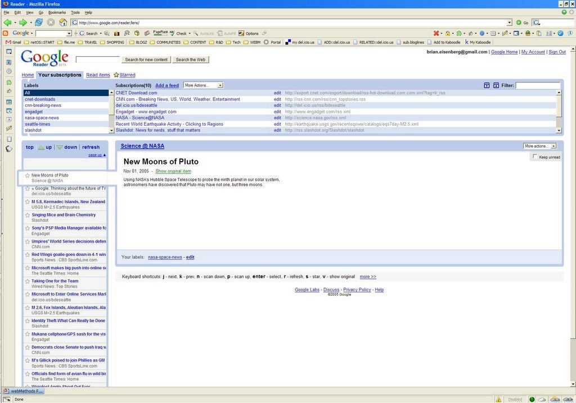
Task: Click the Add a feed link
Action: (167, 85)
